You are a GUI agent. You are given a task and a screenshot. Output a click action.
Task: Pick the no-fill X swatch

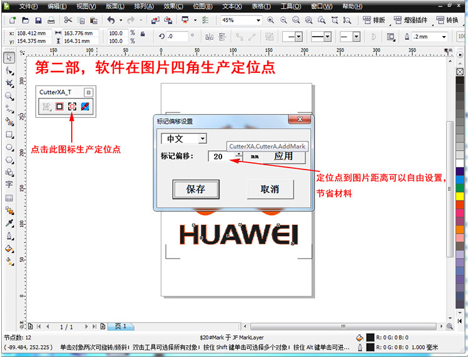[460, 72]
